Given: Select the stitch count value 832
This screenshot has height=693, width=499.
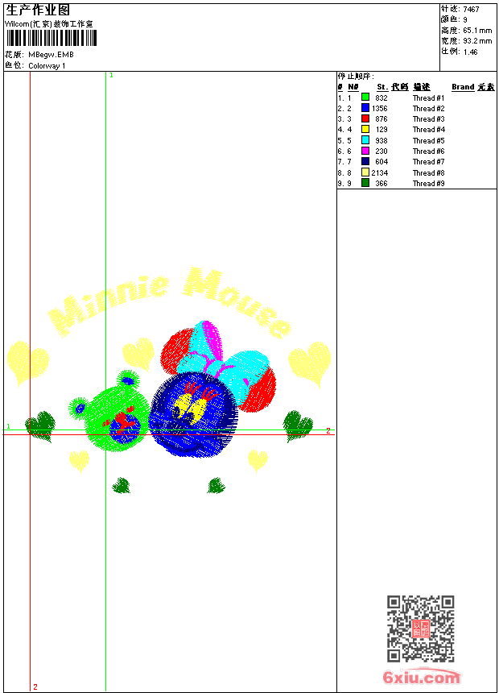Looking at the screenshot, I should point(381,98).
